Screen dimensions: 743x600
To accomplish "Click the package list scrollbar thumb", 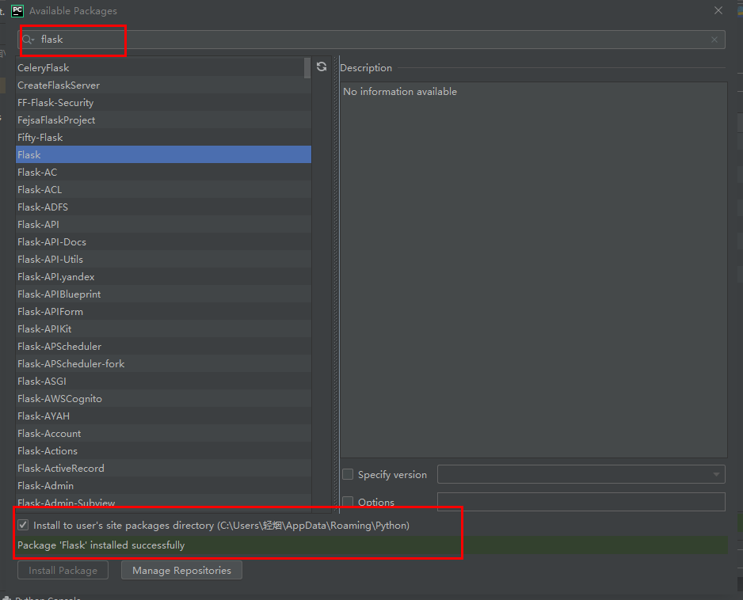I will coord(307,68).
